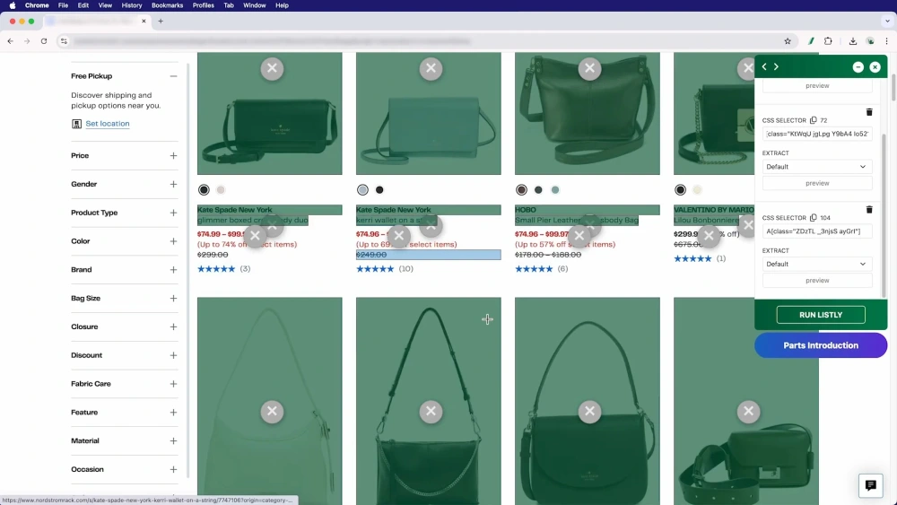The image size is (897, 505).
Task: Remove selection on kerri wallet image
Action: pyautogui.click(x=431, y=69)
